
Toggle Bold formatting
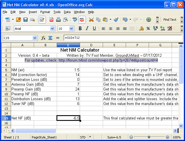(x=80, y=29)
